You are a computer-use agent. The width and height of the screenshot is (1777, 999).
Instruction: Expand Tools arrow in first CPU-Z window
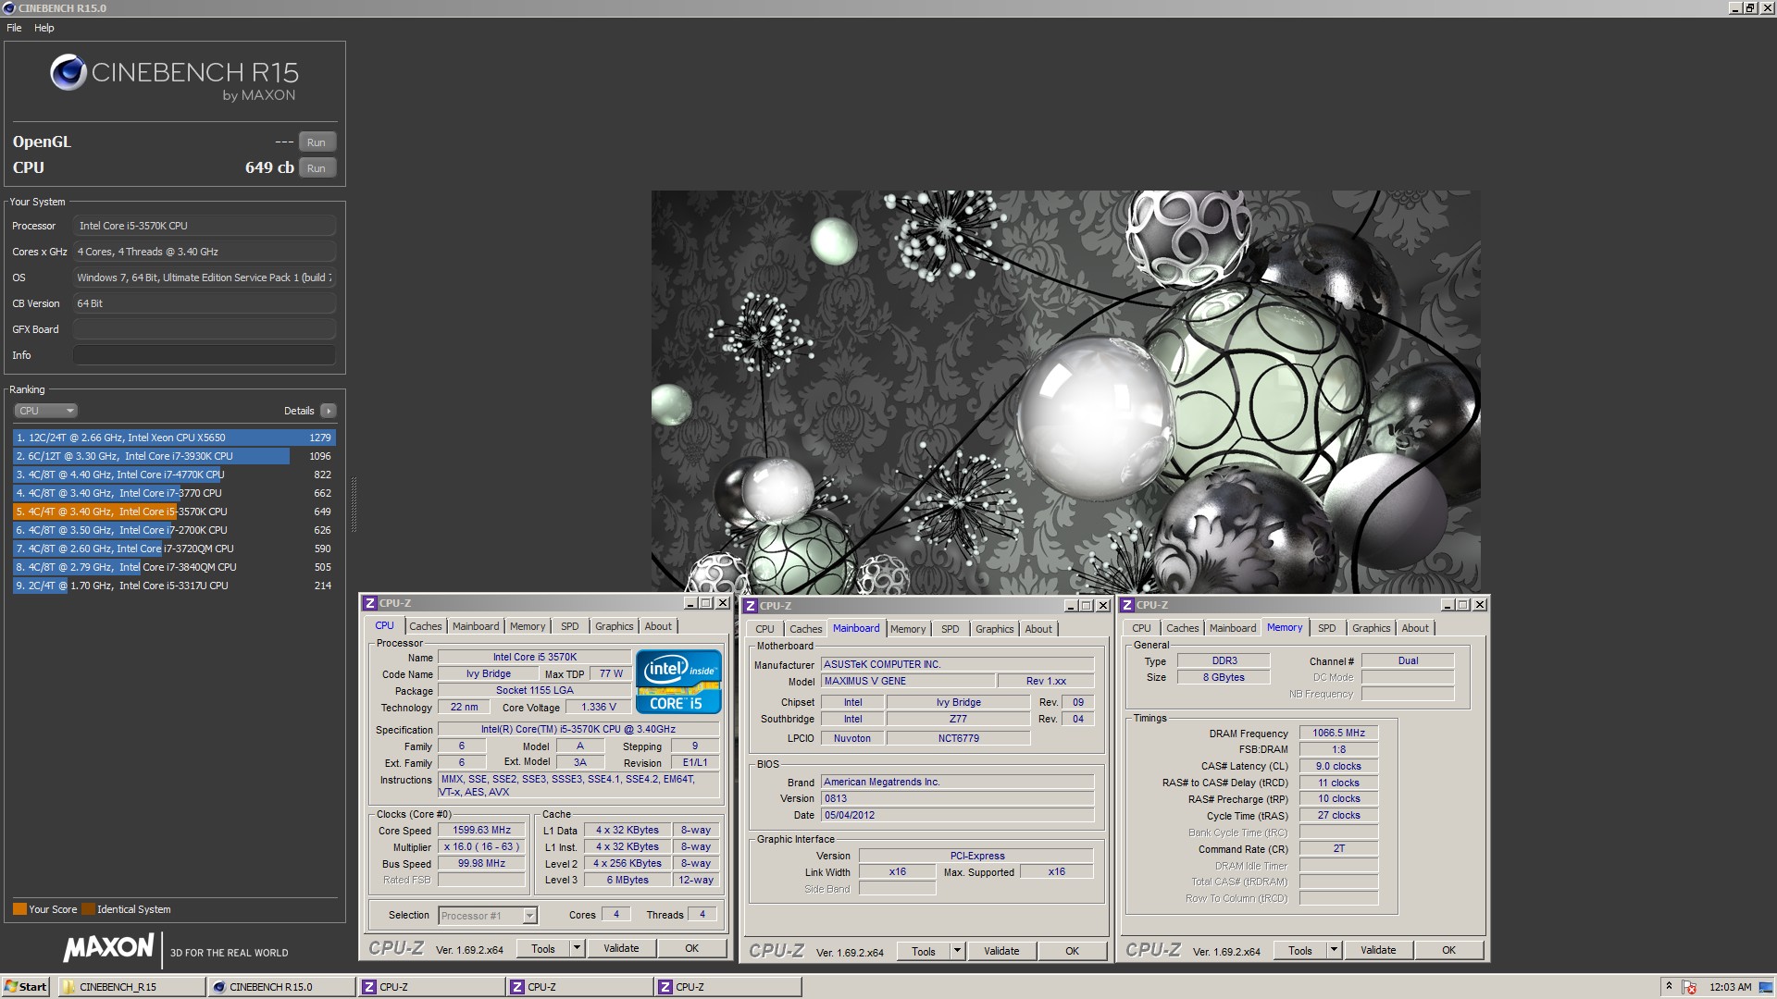[x=577, y=949]
